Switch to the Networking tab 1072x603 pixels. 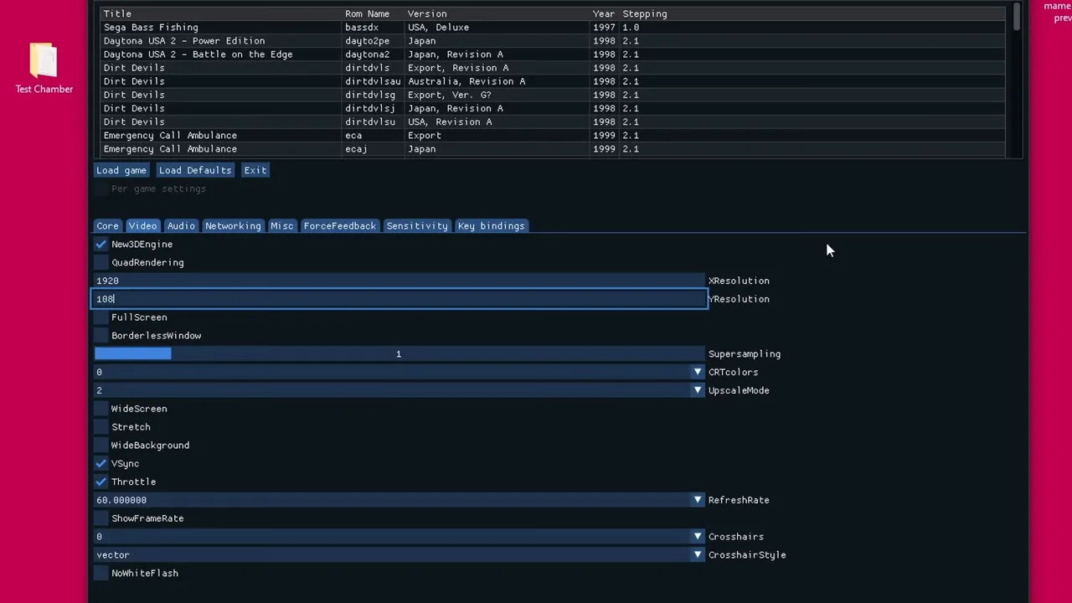233,225
